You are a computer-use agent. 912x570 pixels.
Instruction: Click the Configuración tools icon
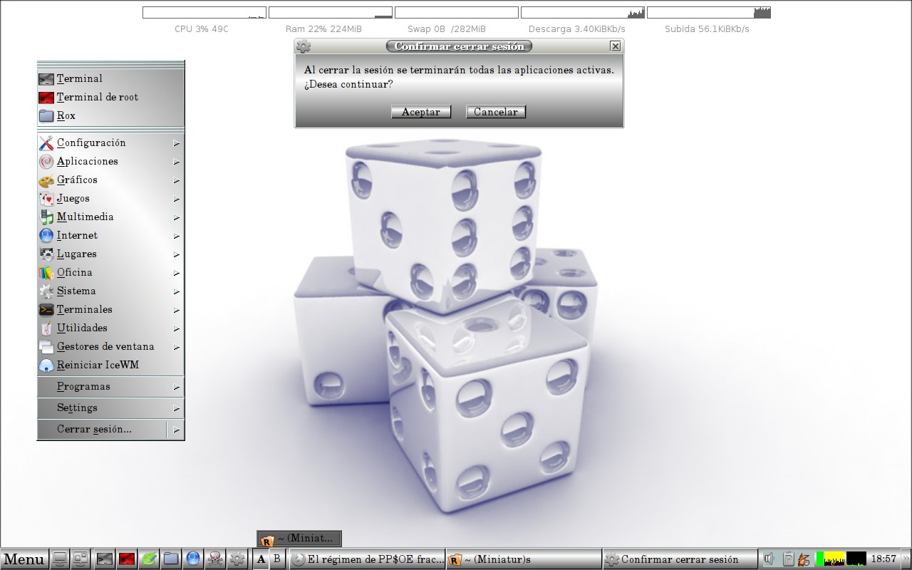pos(46,143)
